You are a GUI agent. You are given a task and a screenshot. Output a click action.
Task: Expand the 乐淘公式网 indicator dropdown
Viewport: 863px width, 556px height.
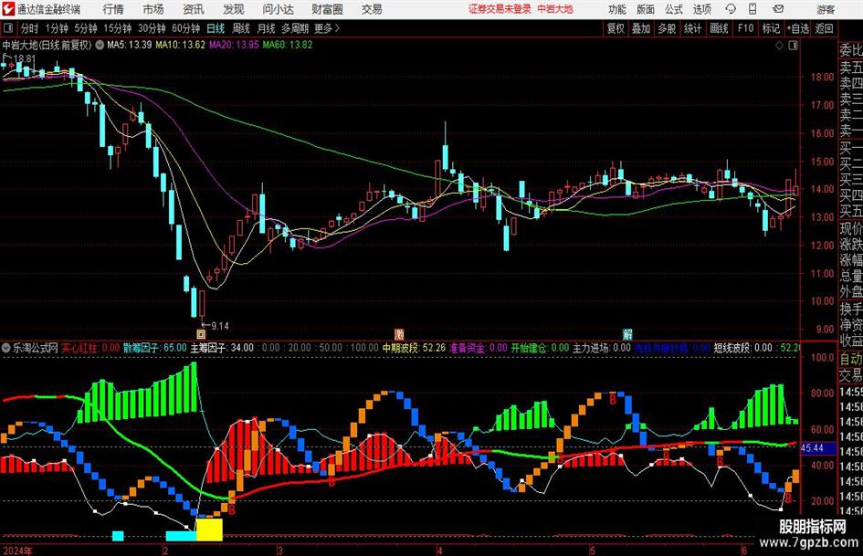6,348
